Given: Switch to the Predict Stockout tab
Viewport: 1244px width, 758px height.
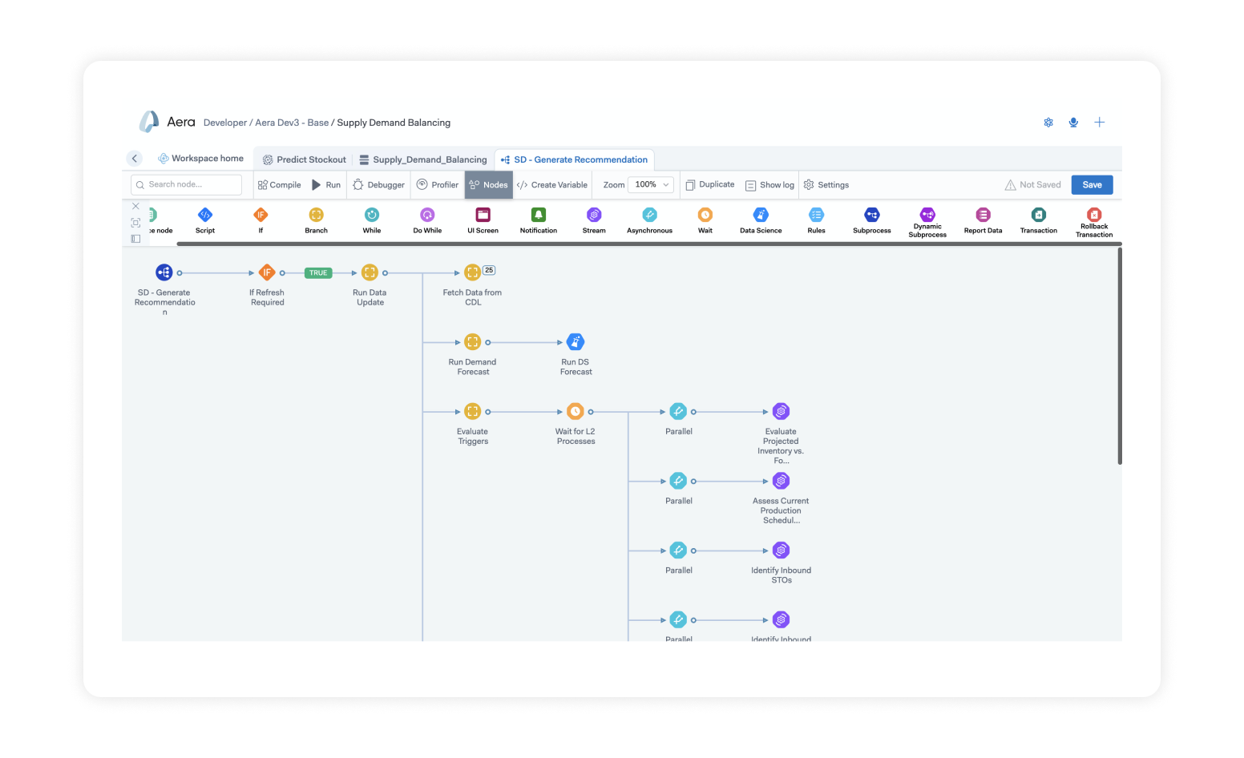Looking at the screenshot, I should pos(309,159).
